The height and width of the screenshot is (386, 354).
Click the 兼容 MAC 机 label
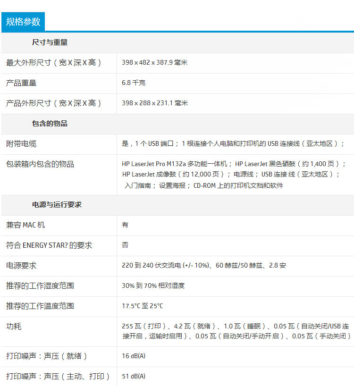[25, 225]
